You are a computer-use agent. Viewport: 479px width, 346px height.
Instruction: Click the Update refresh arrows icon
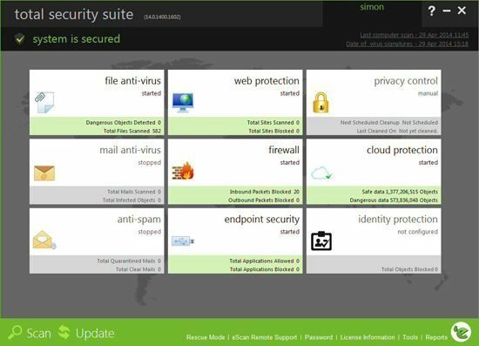(64, 332)
